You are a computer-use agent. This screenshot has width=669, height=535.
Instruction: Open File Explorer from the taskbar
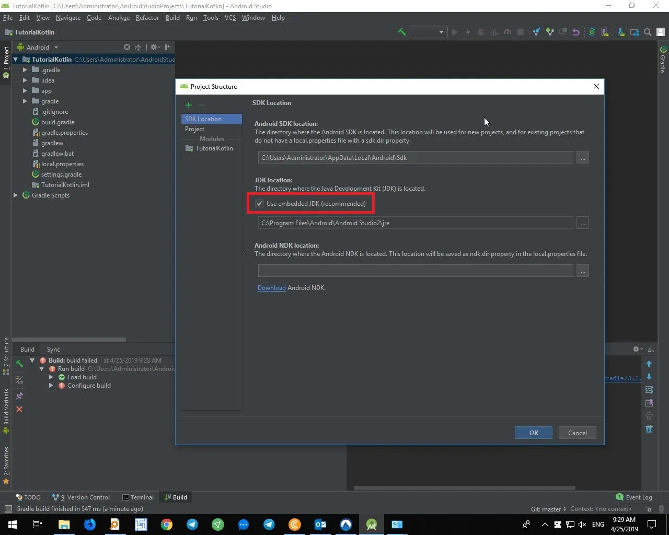[64, 525]
